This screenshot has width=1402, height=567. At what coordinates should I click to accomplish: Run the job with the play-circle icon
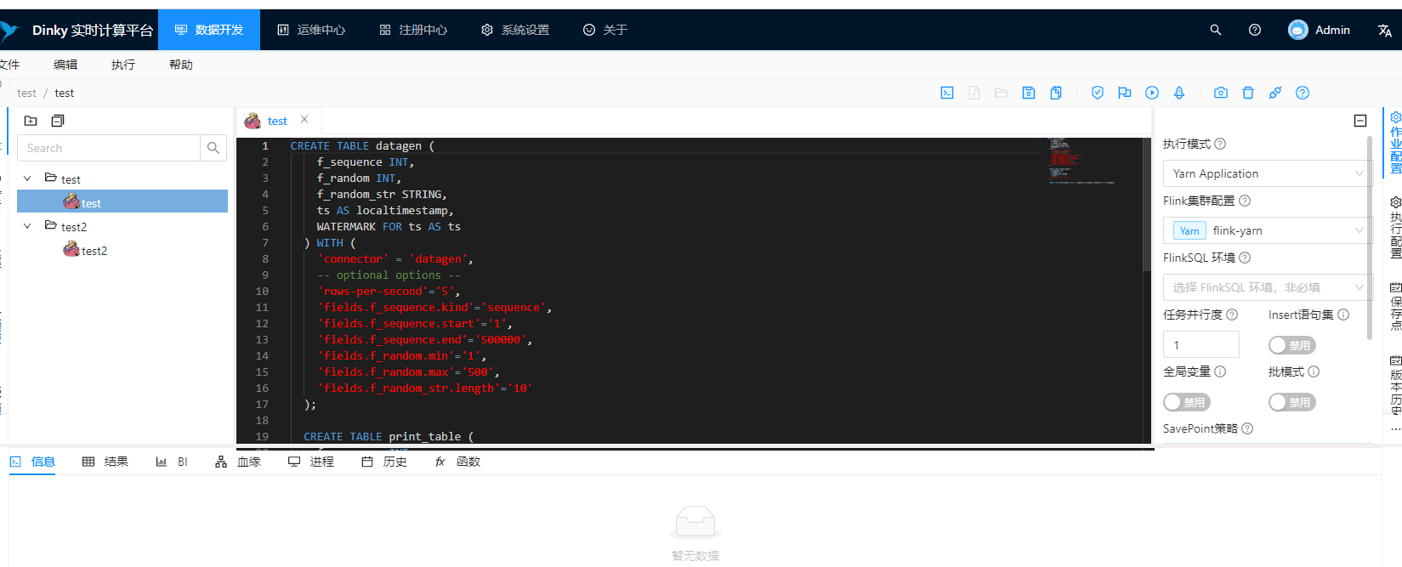[1152, 93]
